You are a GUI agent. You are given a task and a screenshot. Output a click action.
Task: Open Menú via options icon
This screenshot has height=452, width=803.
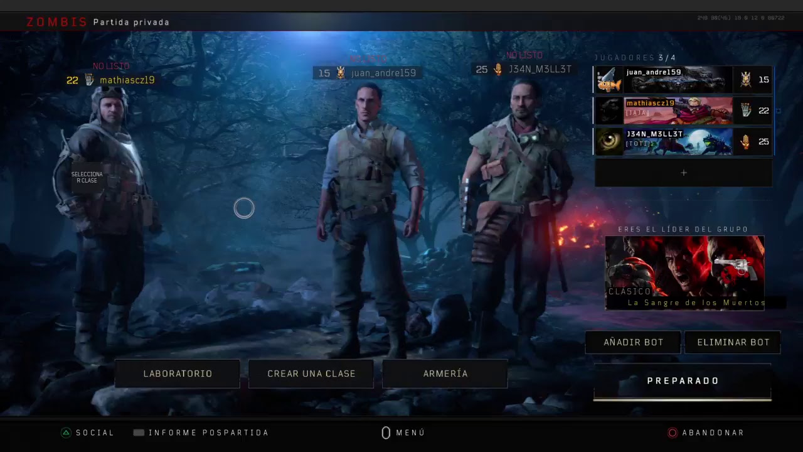pos(386,433)
